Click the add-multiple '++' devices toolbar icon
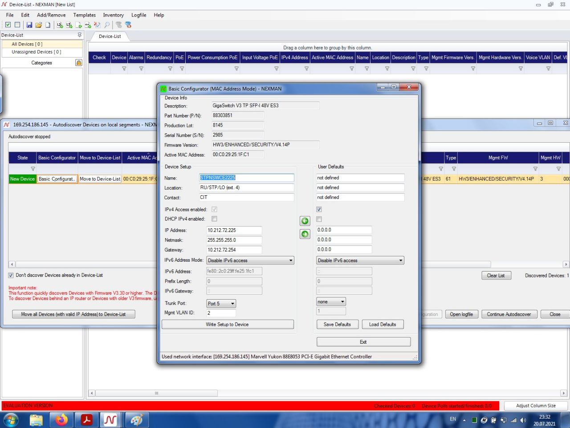 [88, 25]
